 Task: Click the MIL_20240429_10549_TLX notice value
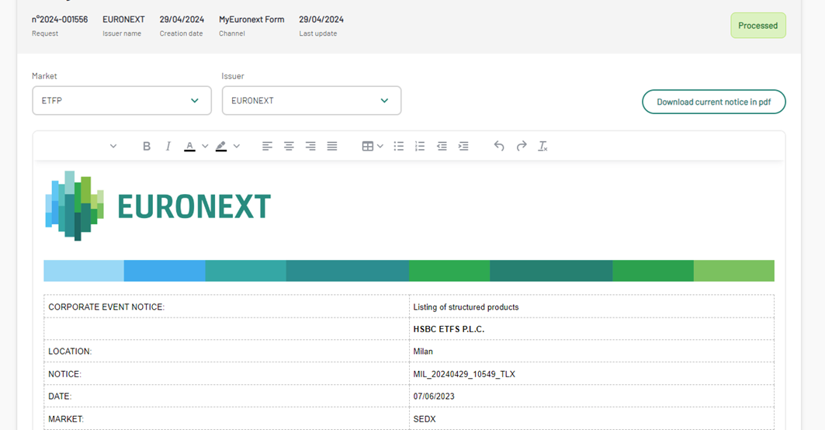point(464,374)
